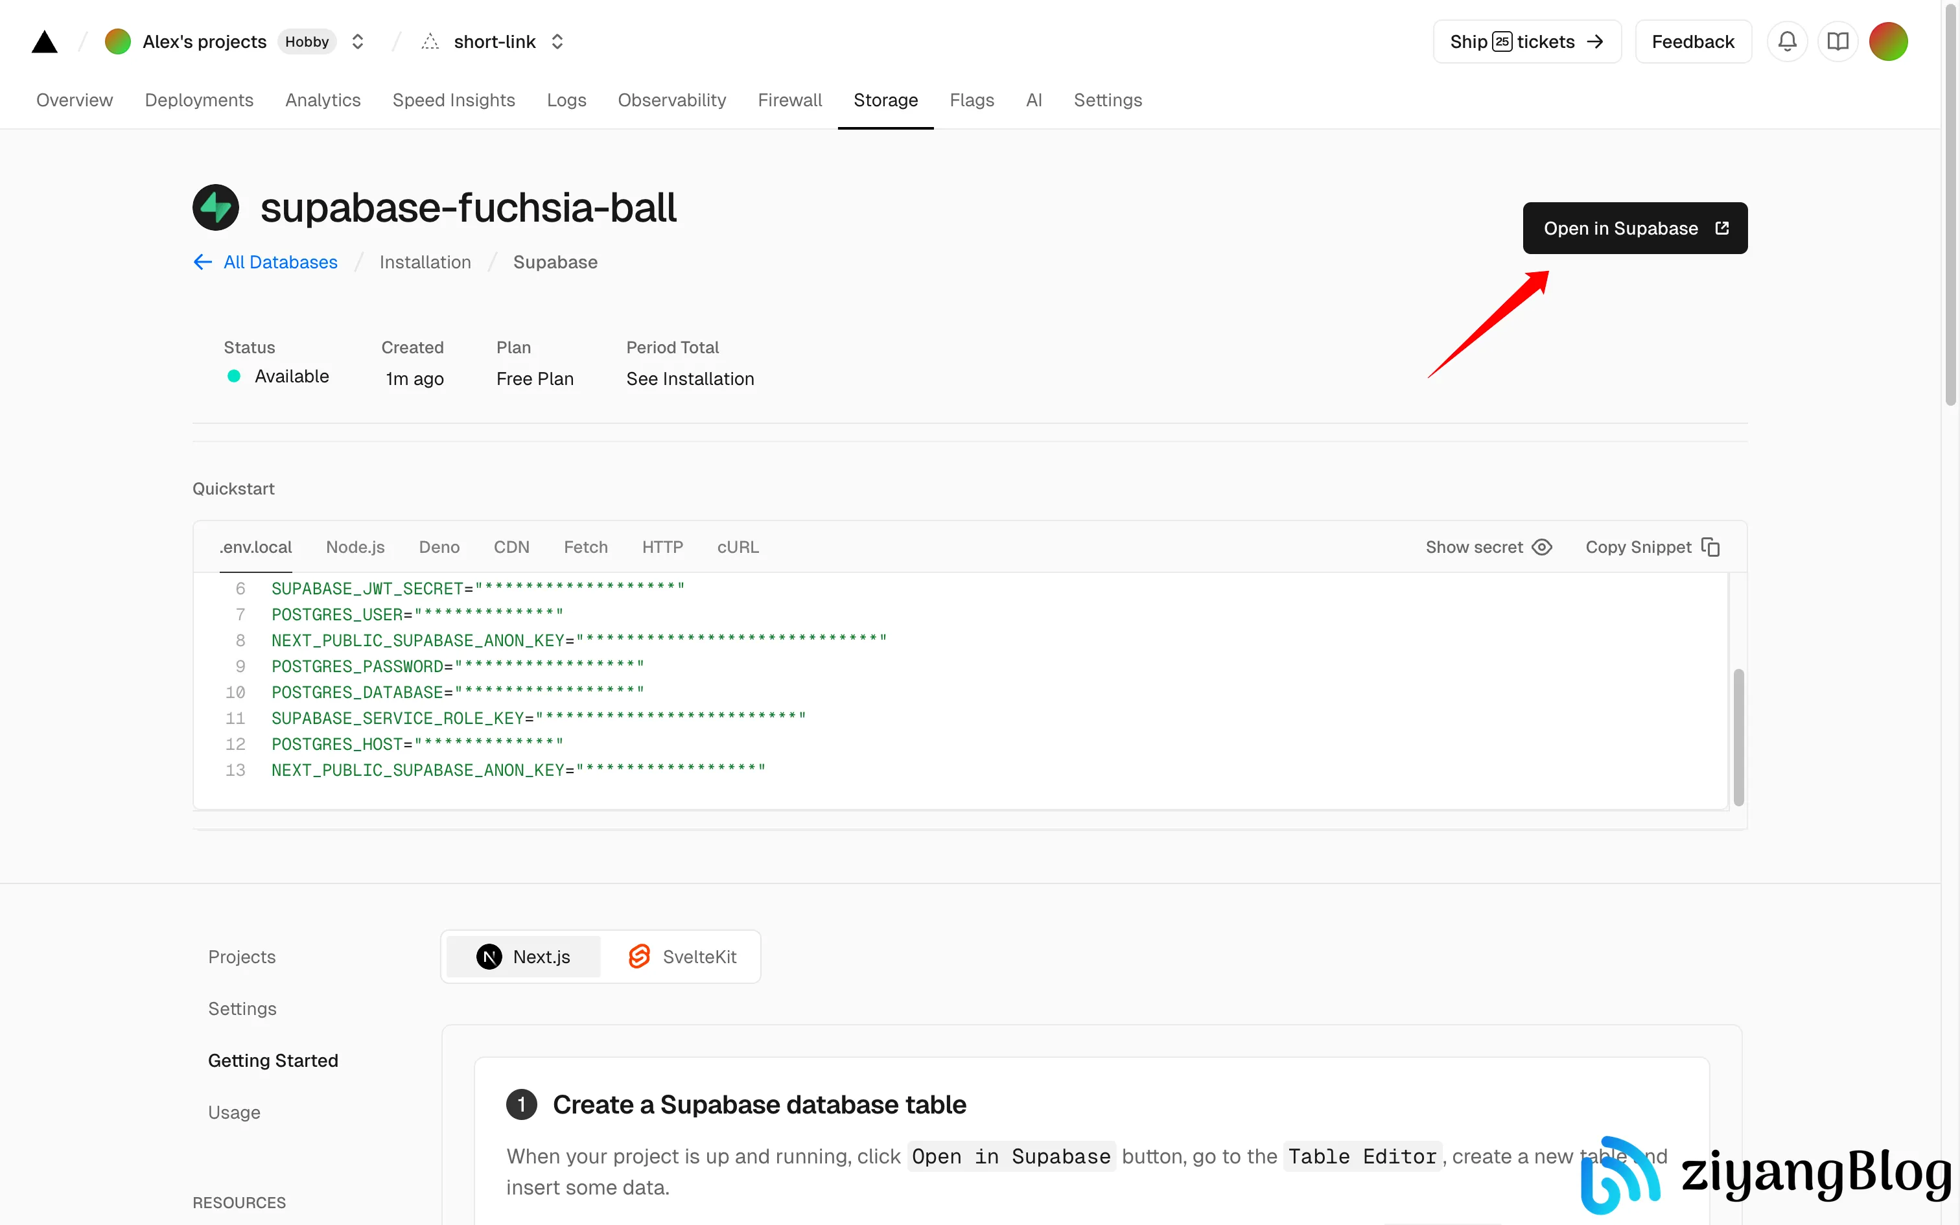Viewport: 1960px width, 1225px height.
Task: Click the short-link project icon
Action: pos(430,41)
